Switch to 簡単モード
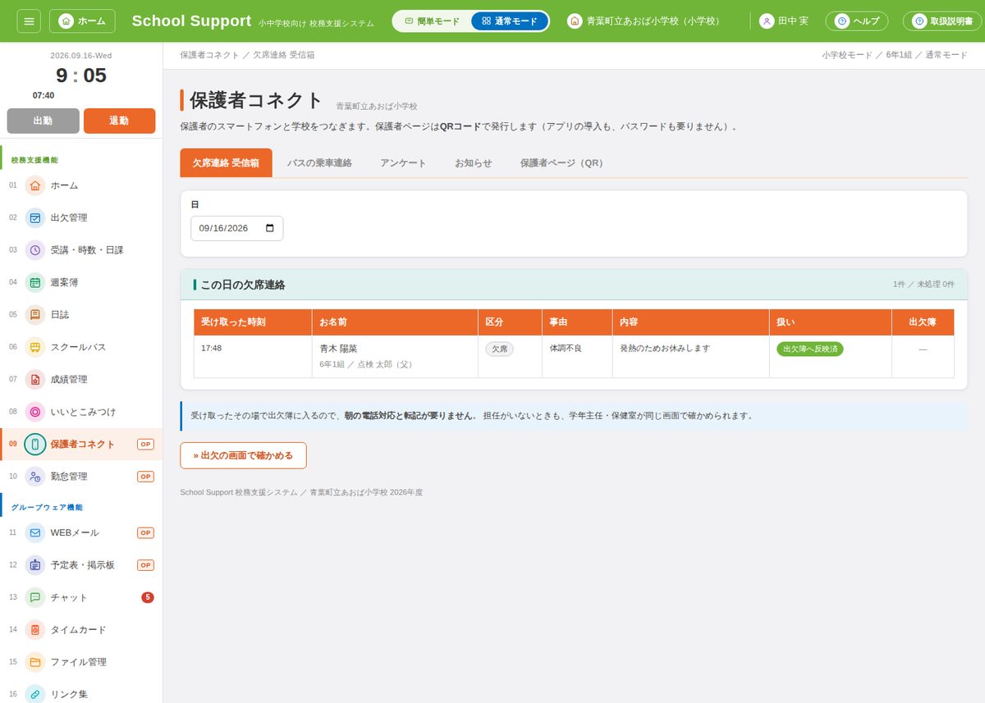The image size is (985, 703). point(433,21)
